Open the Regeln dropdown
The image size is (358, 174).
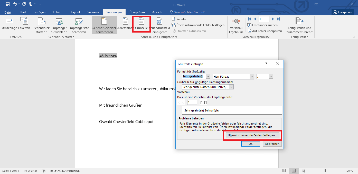[x=180, y=19]
